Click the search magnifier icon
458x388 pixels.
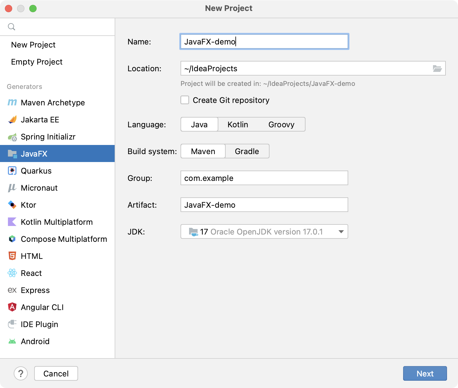pos(12,26)
